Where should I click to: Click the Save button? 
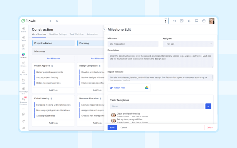pos(112,128)
